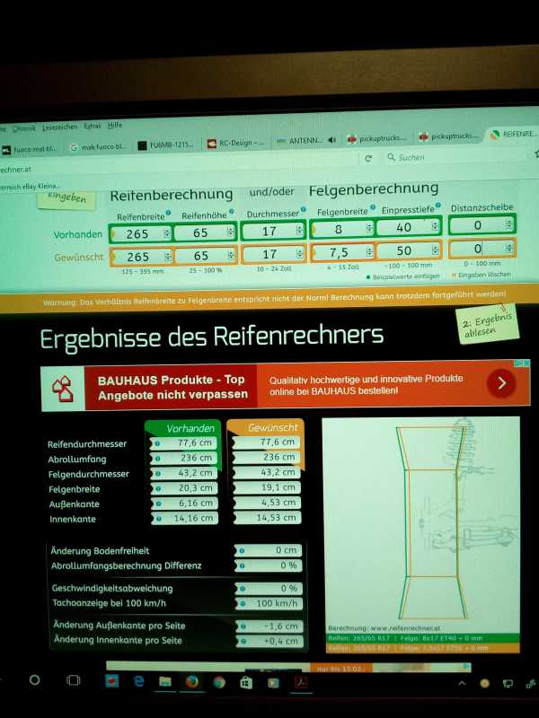This screenshot has height=718, width=539.
Task: Edit Gewünscht Felgenbreite field 7,5
Action: tap(342, 252)
